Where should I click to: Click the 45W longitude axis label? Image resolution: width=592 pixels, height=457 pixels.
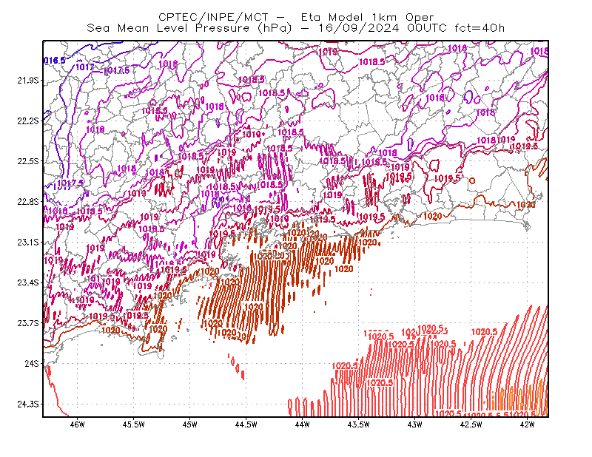coord(190,424)
